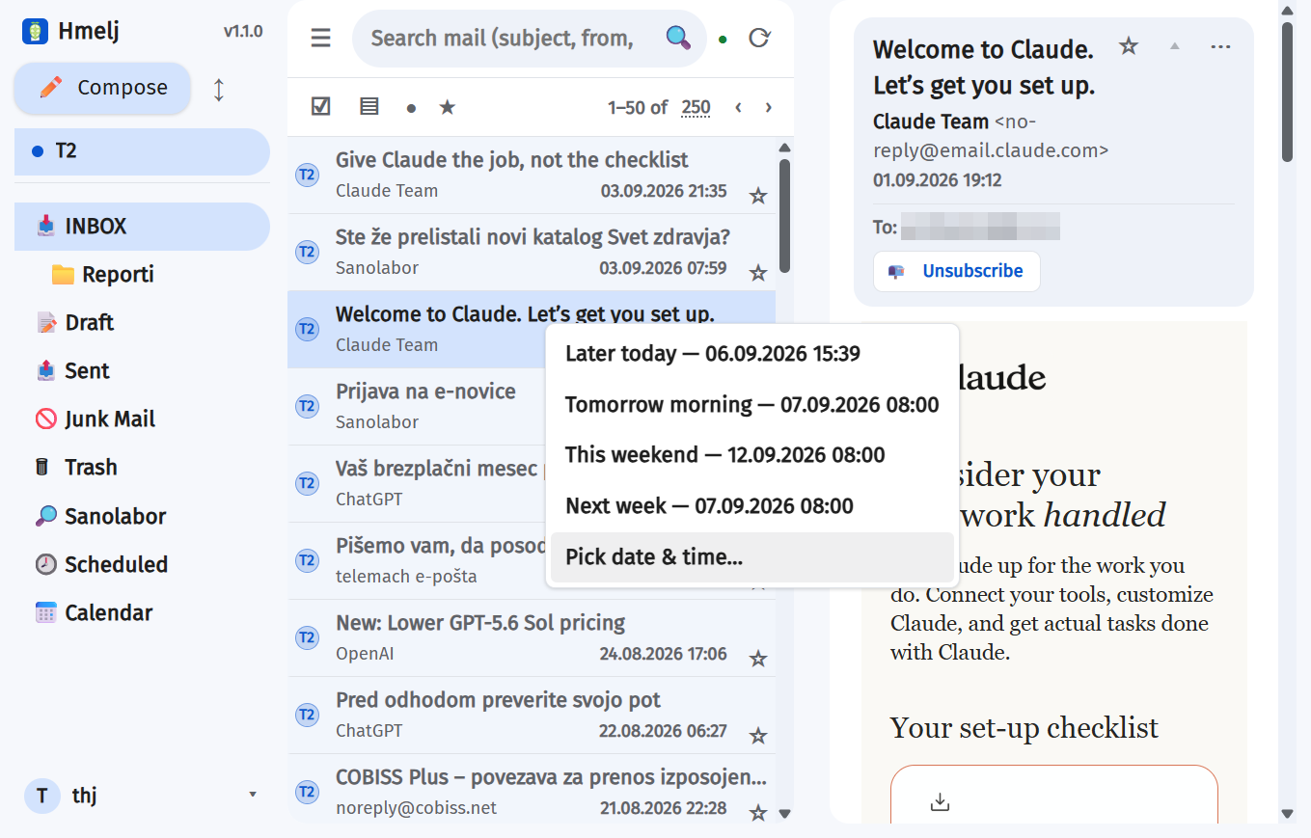Open the 'COBISS Plus' message
Viewport: 1311px width, 838px height.
click(531, 788)
